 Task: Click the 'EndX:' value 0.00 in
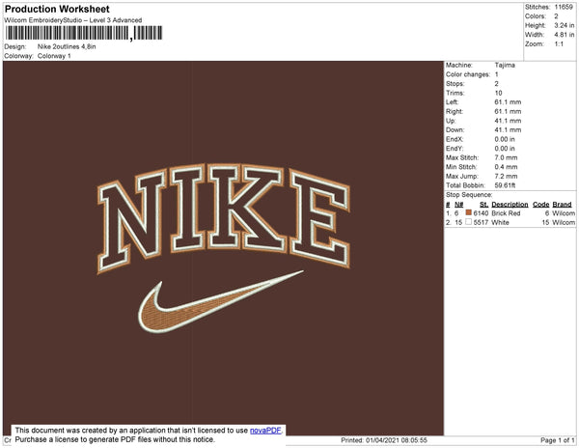(x=505, y=139)
